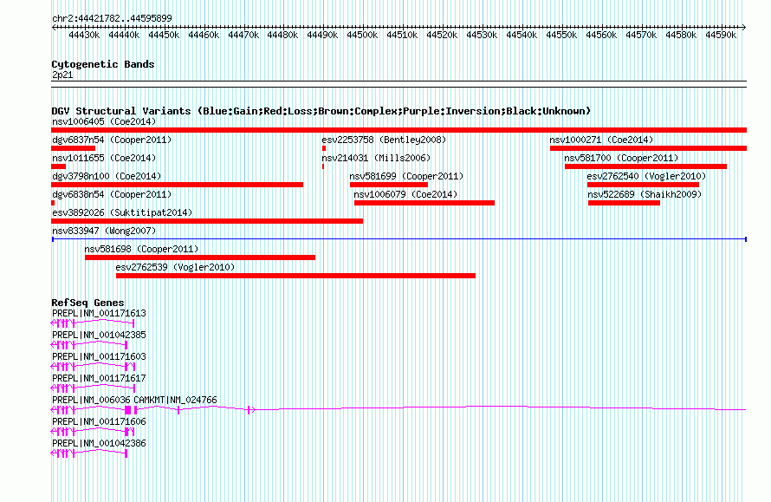The image size is (771, 502).
Task: Click the red nsv1006079 loss bar
Action: point(424,203)
